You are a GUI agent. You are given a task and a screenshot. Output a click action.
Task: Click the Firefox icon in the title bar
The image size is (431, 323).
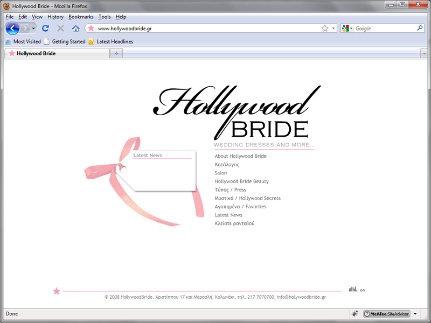[6, 6]
